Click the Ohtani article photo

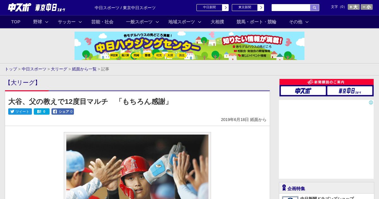[137, 167]
